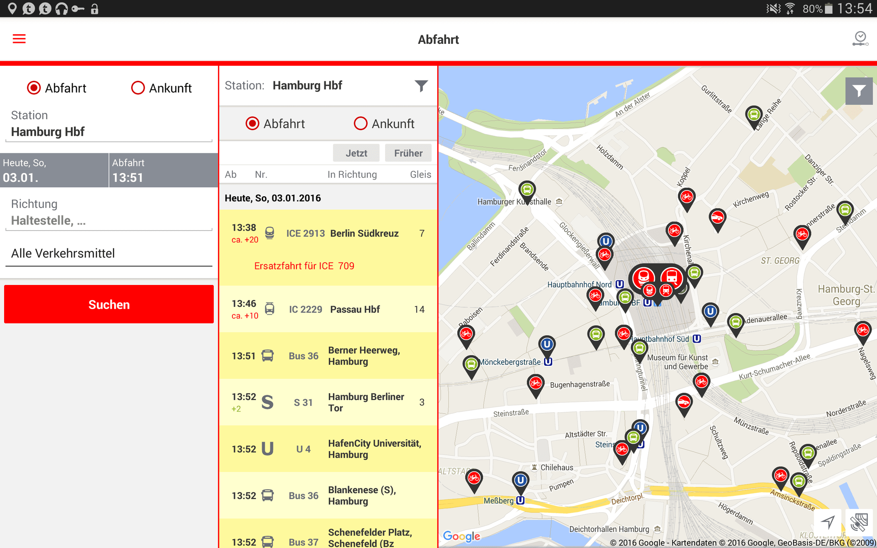877x548 pixels.
Task: Tap the bus marker near Museum für Kunst
Action: click(639, 350)
